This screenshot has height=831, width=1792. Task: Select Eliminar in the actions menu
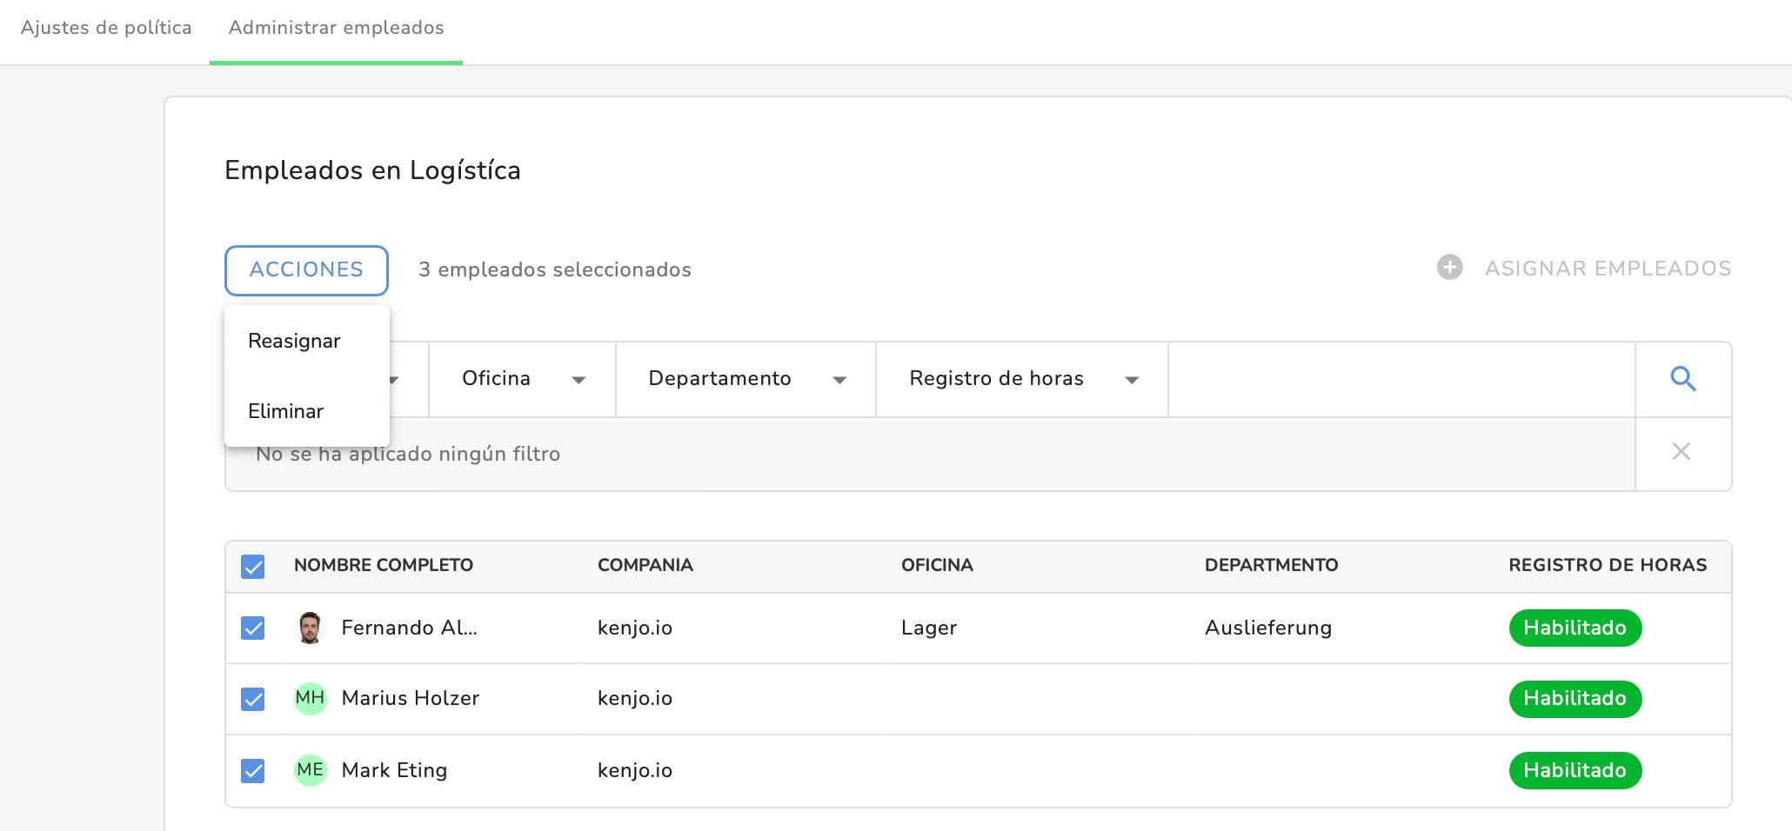coord(285,411)
